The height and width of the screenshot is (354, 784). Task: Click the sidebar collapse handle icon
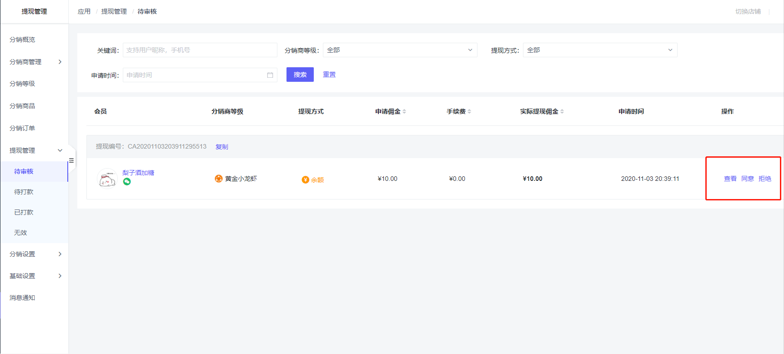pos(71,160)
